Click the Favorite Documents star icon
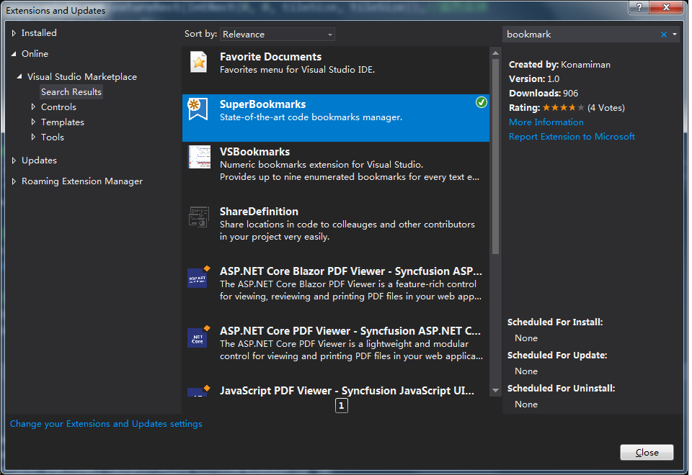Screen dimensions: 692x475 (199, 62)
